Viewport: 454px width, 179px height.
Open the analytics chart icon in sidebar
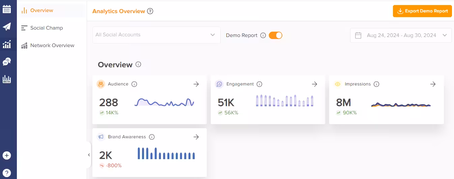(x=7, y=44)
